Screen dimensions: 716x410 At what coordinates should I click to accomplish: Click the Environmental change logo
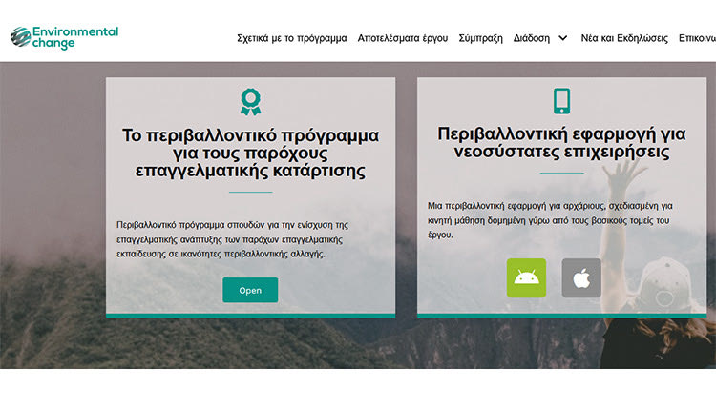click(64, 37)
